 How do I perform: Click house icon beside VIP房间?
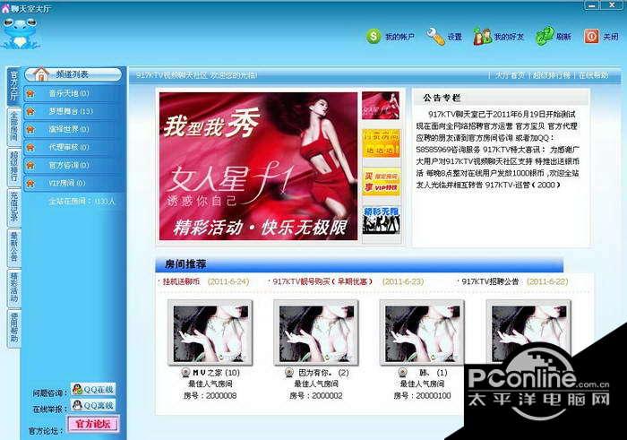[30, 183]
